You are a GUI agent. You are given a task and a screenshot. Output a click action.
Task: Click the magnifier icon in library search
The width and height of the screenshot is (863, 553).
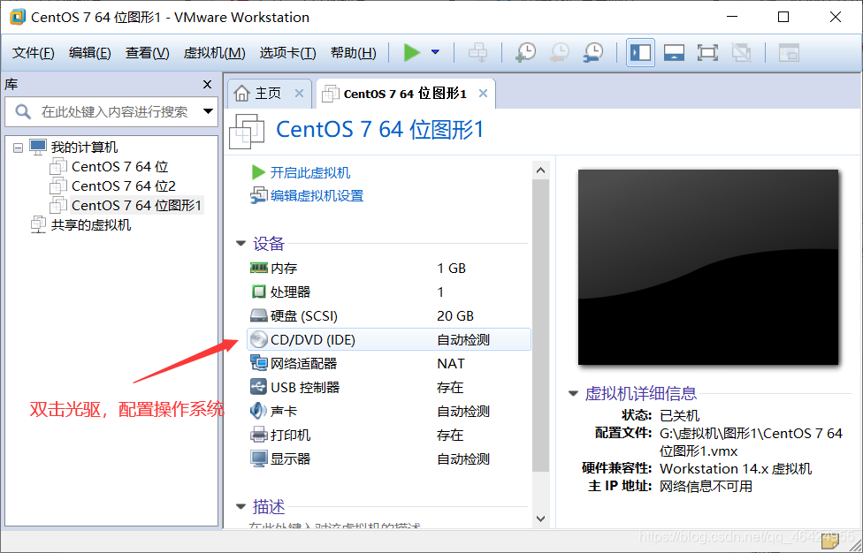23,111
